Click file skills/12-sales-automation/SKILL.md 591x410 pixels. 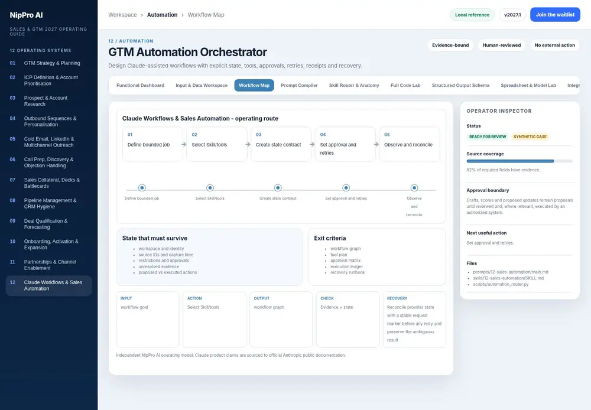[x=508, y=278]
